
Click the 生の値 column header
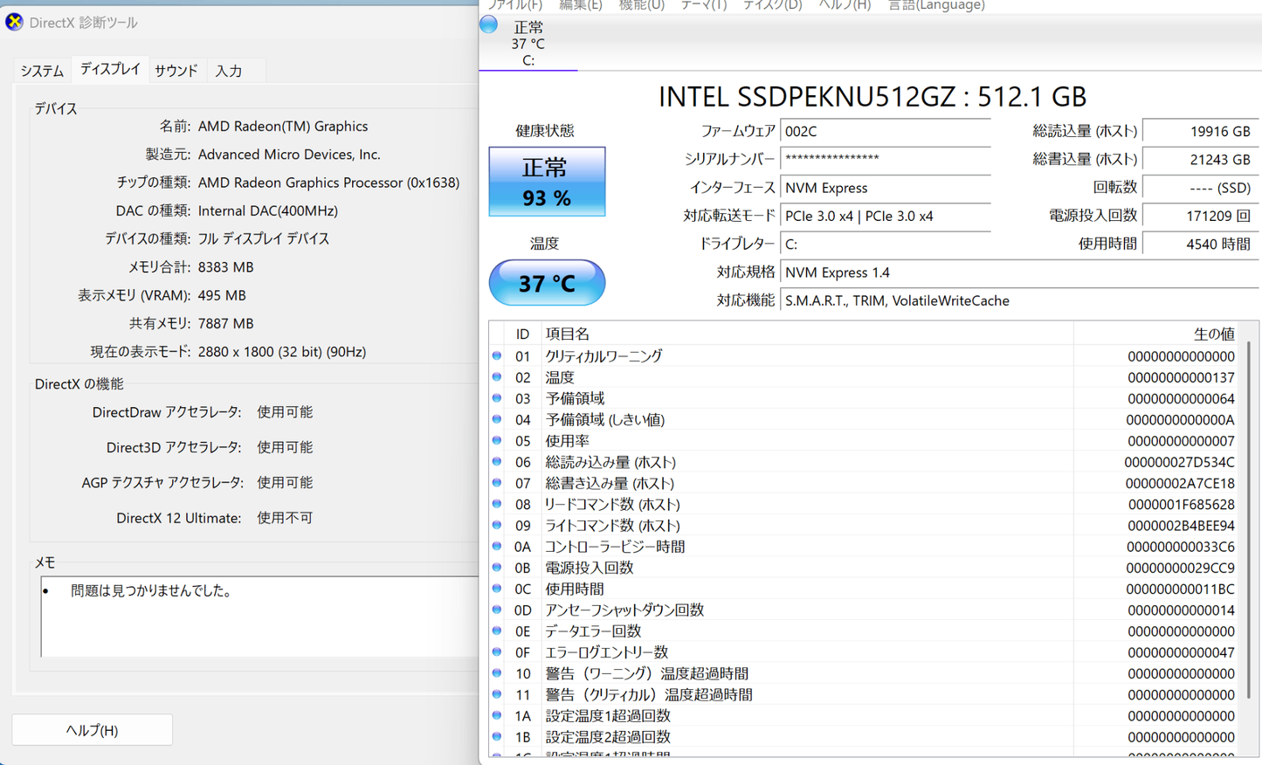coord(1157,334)
